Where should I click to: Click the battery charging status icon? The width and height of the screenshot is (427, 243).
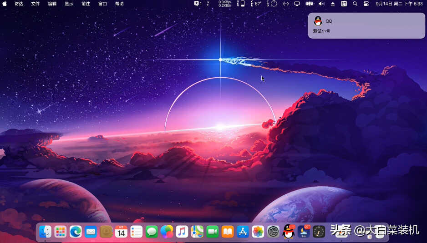310,4
